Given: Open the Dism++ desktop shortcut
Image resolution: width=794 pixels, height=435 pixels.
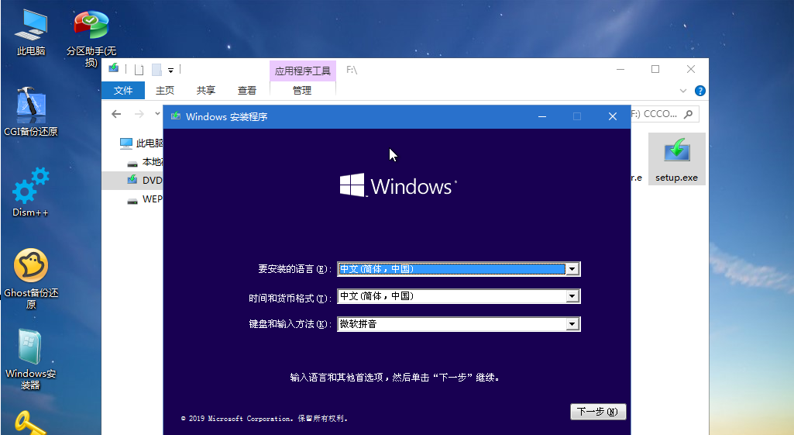Looking at the screenshot, I should (x=31, y=192).
